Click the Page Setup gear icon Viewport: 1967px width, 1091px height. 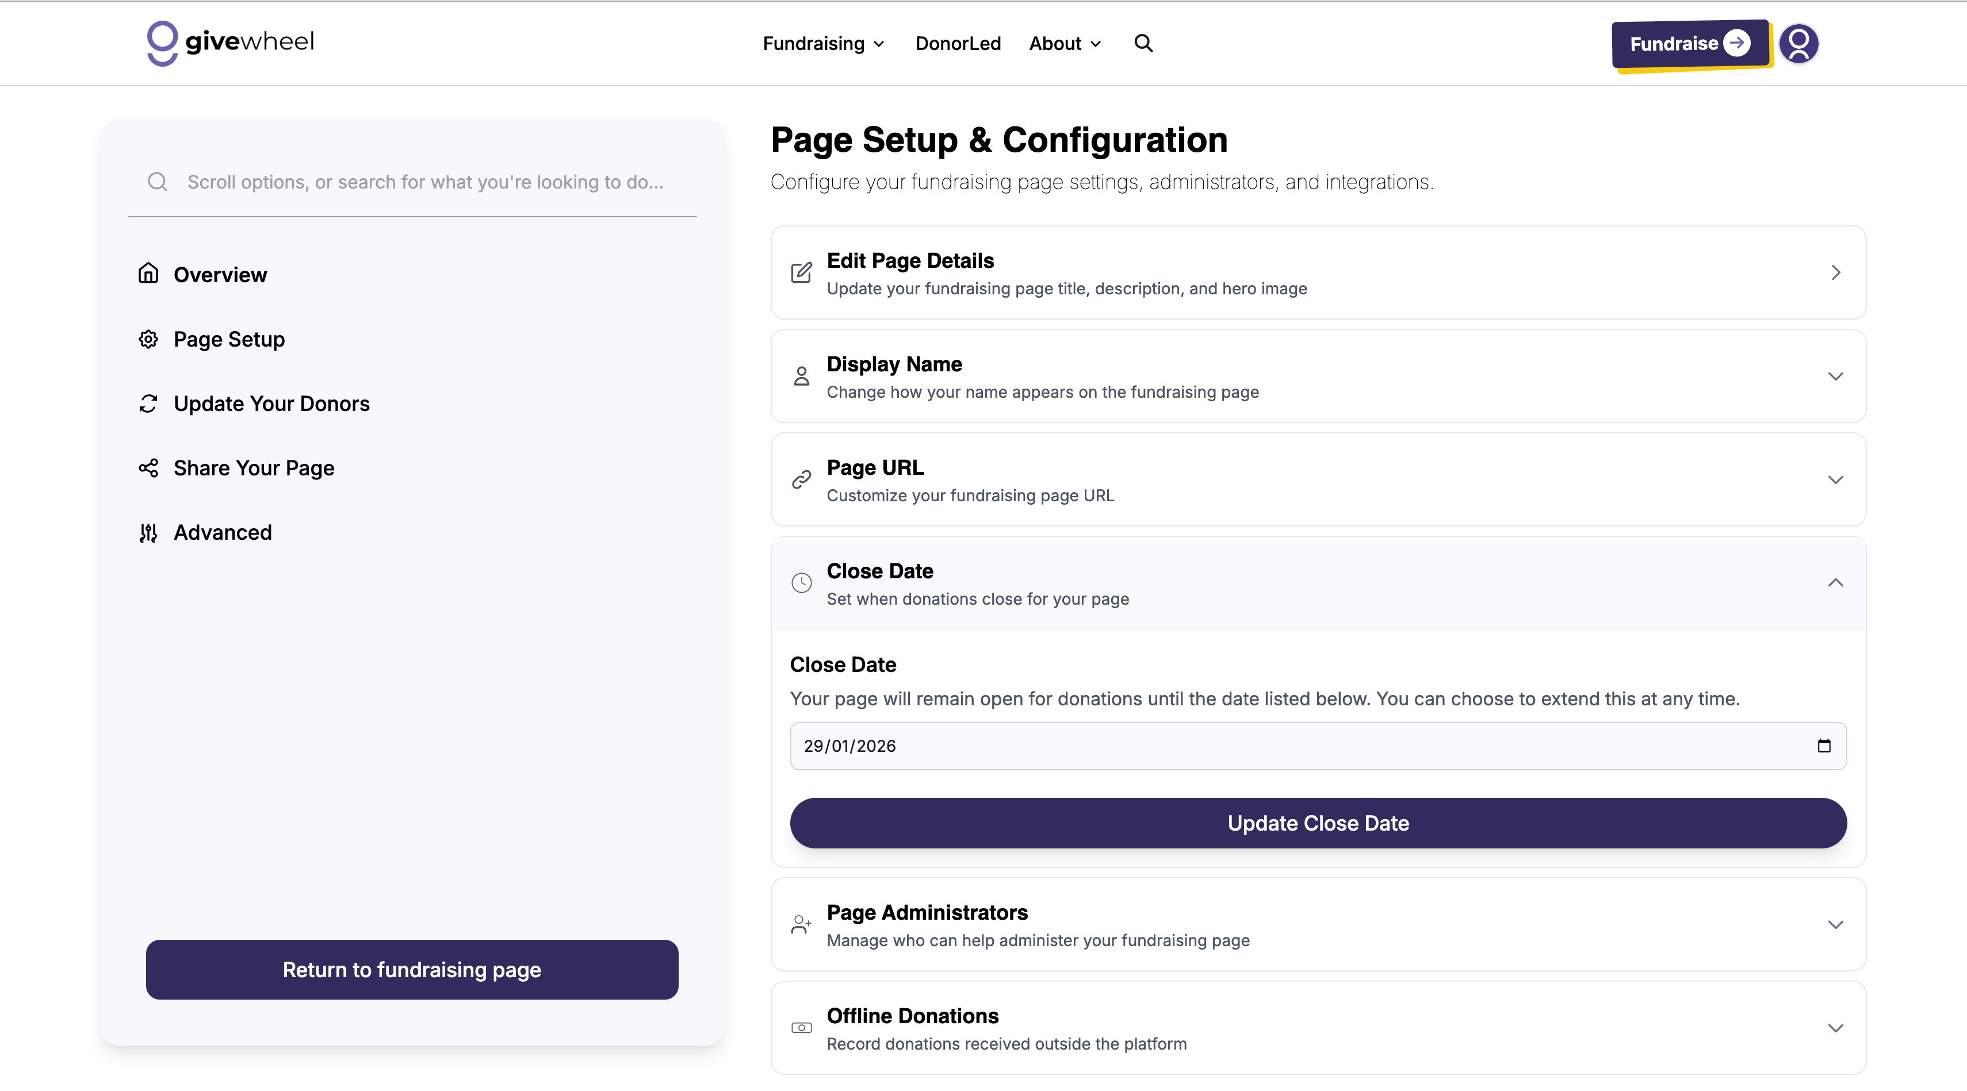click(148, 339)
